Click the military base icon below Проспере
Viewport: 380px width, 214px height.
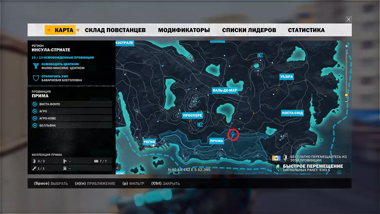coord(200,125)
